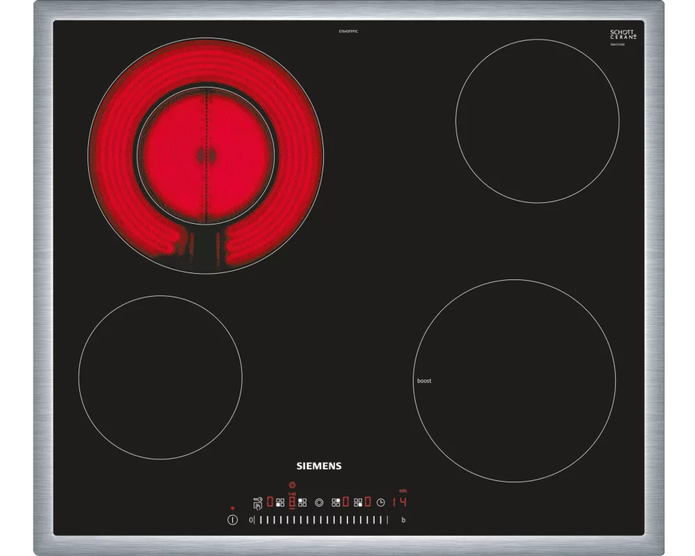
Task: Tap the b boost setting at slider end
Action: pyautogui.click(x=403, y=520)
